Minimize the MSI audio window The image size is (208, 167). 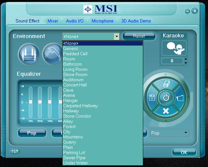coord(187,11)
